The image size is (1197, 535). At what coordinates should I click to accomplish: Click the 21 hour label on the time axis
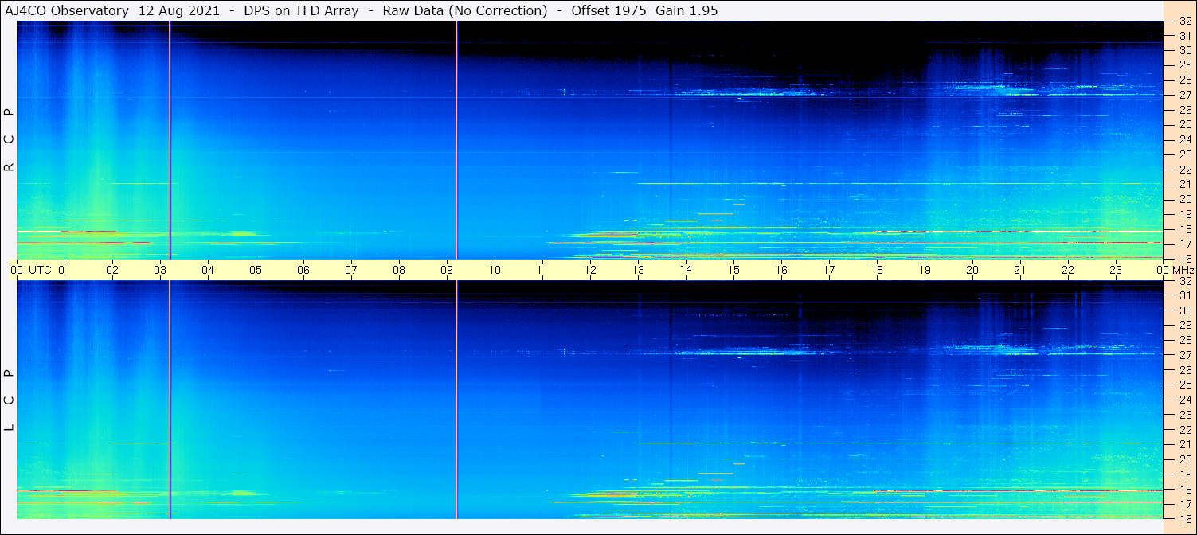[1020, 270]
